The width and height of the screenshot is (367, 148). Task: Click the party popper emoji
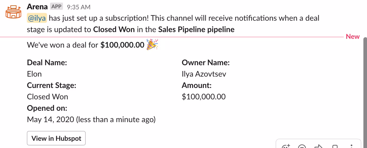click(x=152, y=45)
